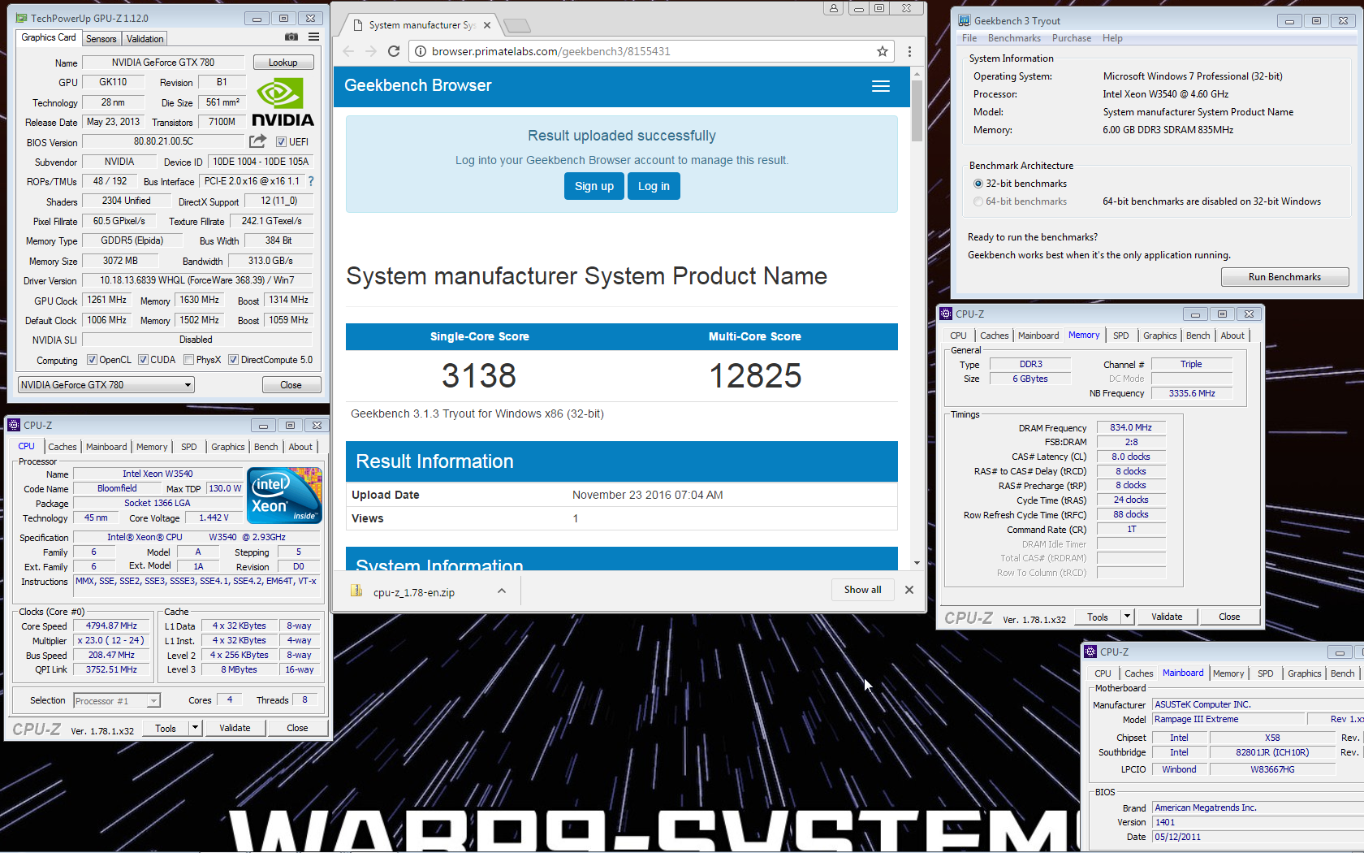Click Show all downloads button
This screenshot has height=853, width=1364.
[x=862, y=590]
